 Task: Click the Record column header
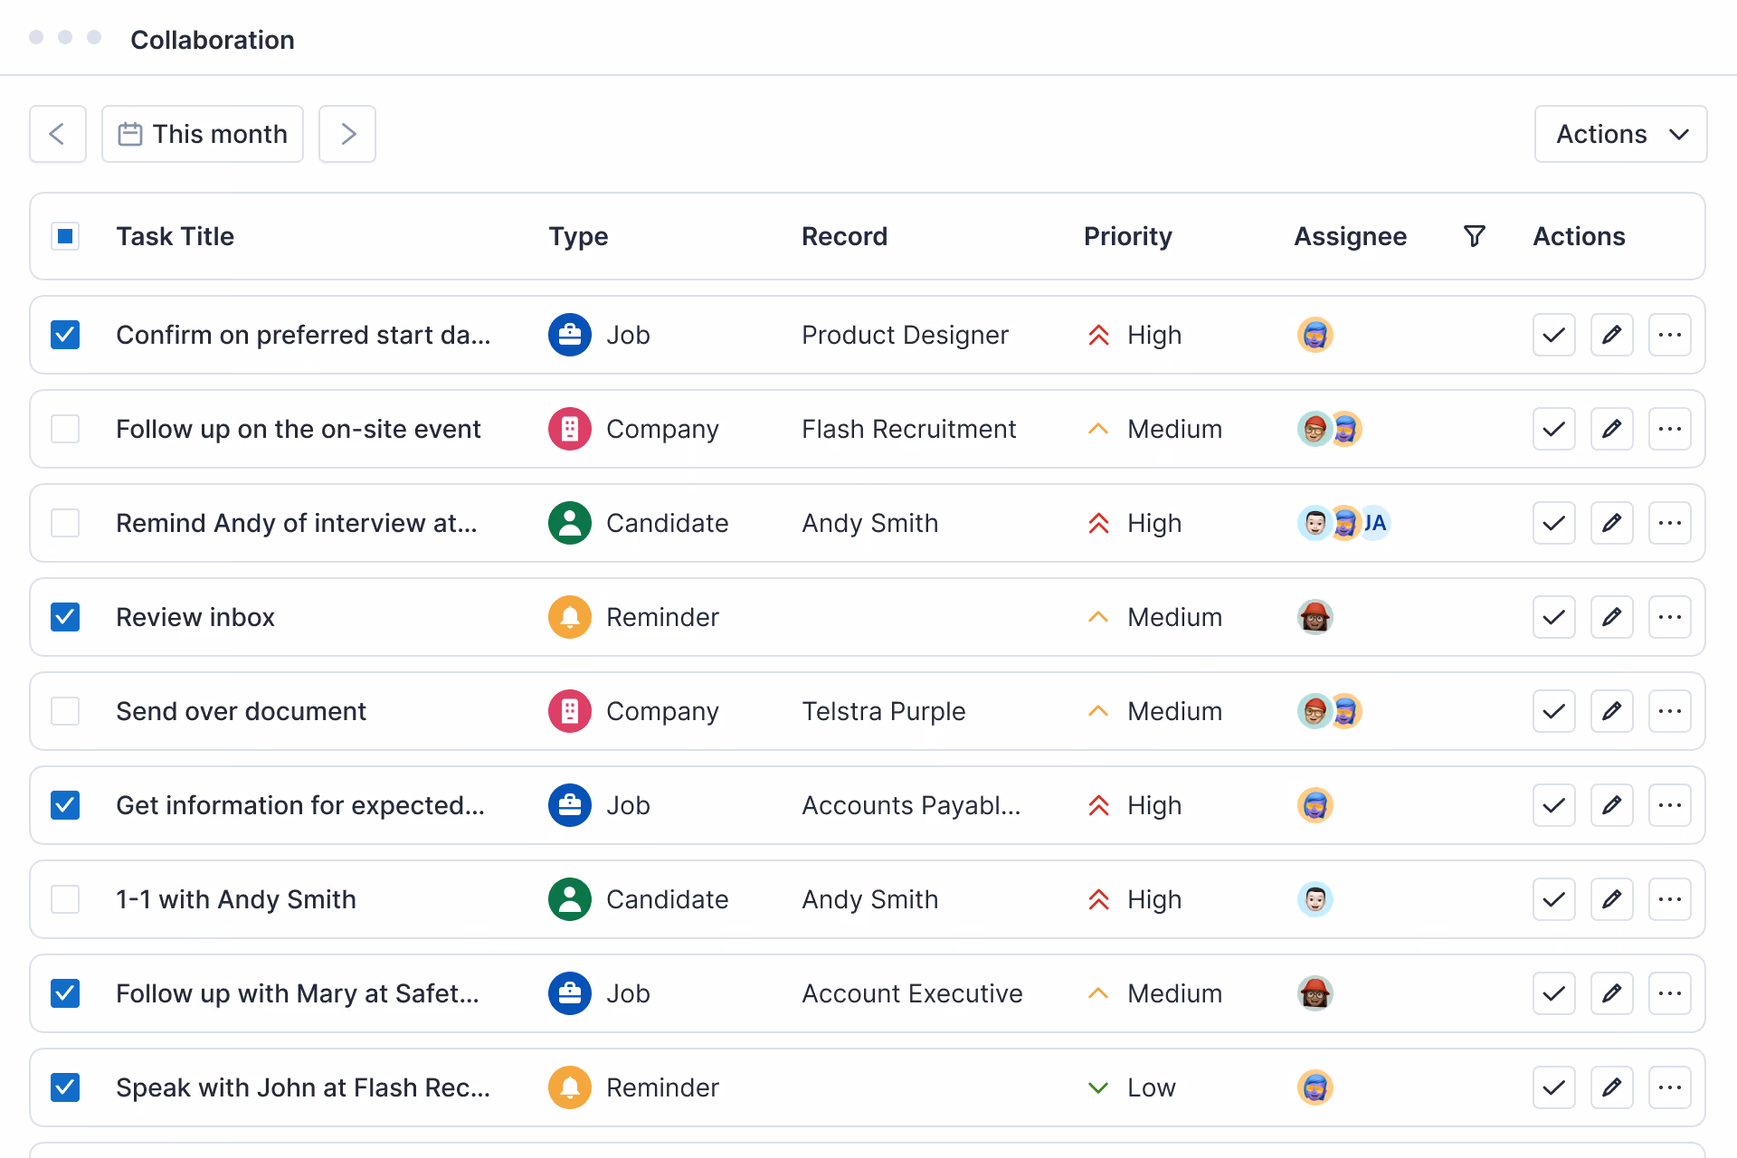(x=844, y=236)
